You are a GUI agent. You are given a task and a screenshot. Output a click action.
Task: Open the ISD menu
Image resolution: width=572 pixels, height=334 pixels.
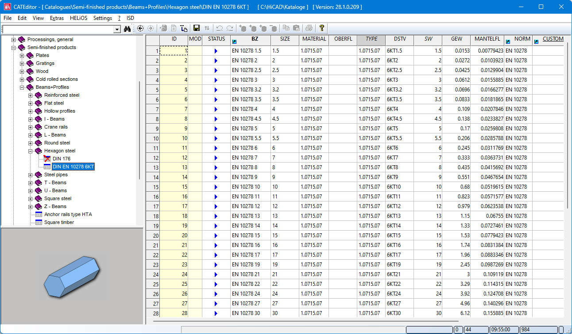click(130, 18)
